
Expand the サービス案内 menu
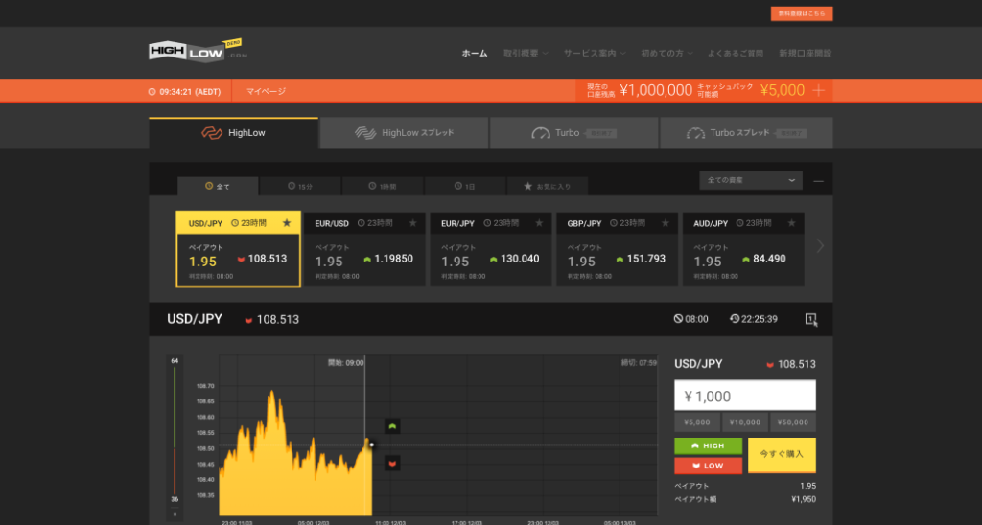pyautogui.click(x=595, y=54)
